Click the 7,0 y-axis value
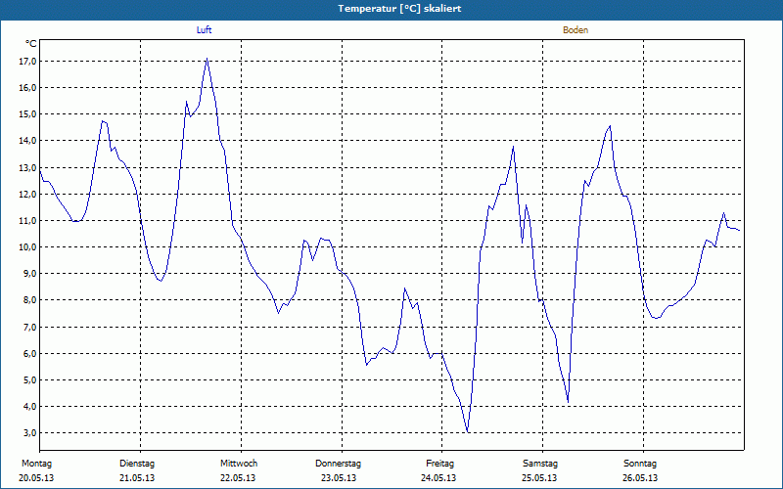Image resolution: width=783 pixels, height=489 pixels. click(x=30, y=327)
